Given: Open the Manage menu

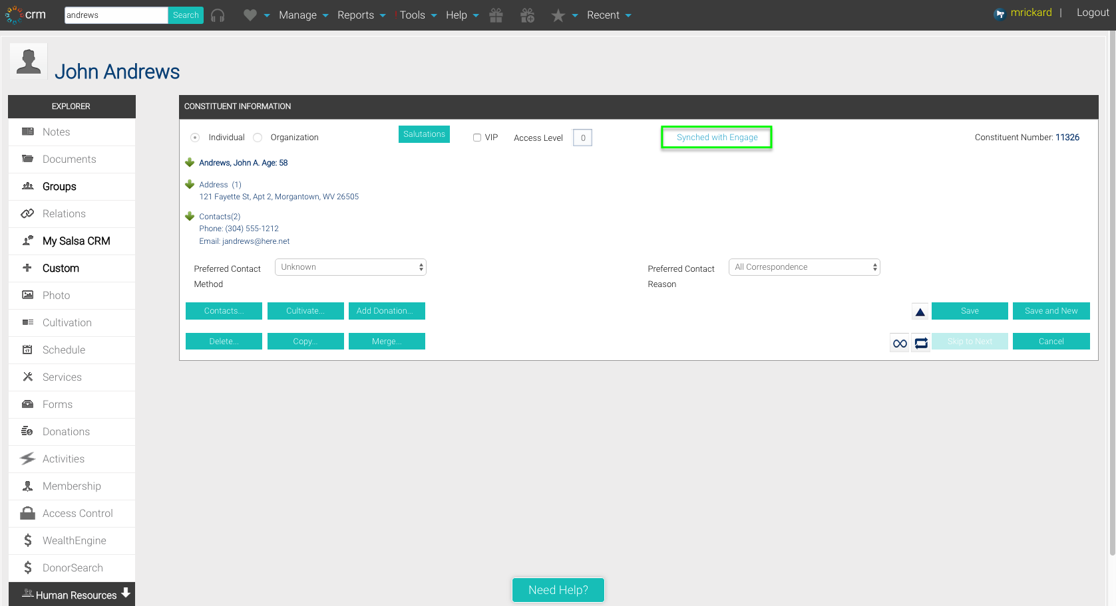Looking at the screenshot, I should coord(303,15).
